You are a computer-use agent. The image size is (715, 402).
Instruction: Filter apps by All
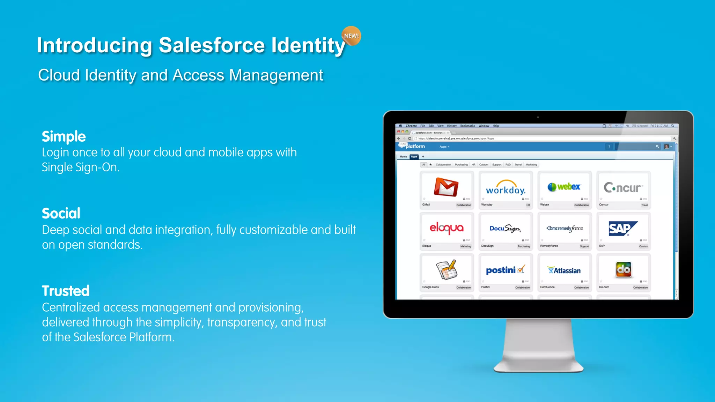(424, 165)
